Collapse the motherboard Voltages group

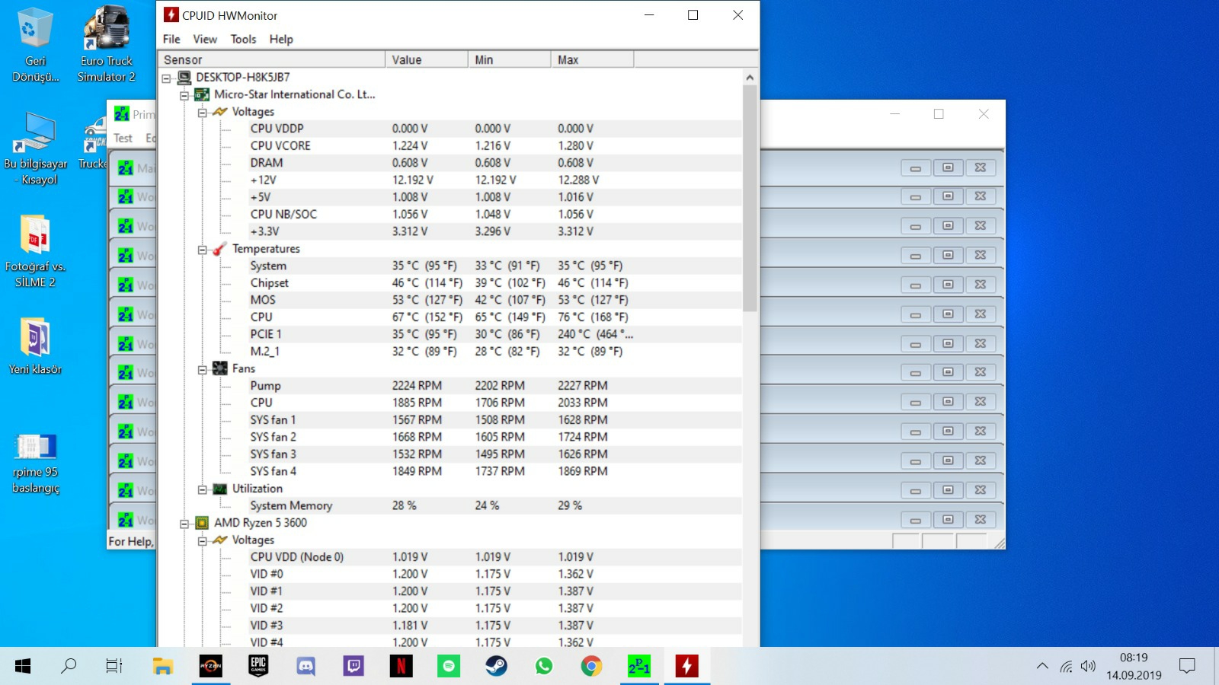coord(203,112)
